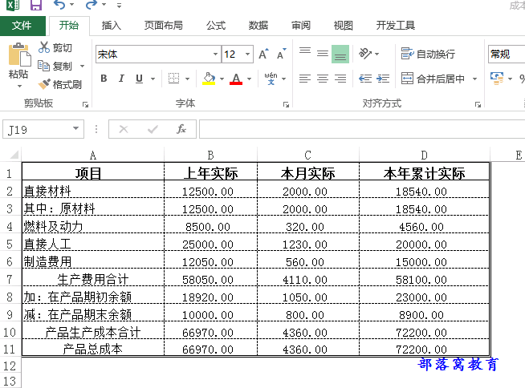Open the clipboard (剪贴板) dialog launcher
This screenshot has width=525, height=388.
pos(85,105)
